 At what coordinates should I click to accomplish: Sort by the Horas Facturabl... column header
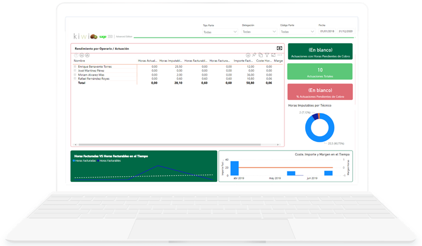point(196,61)
